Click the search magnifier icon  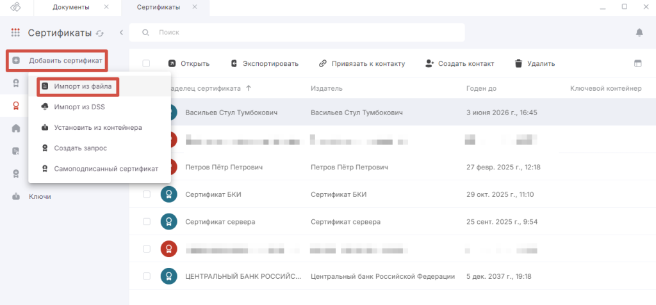click(x=145, y=32)
